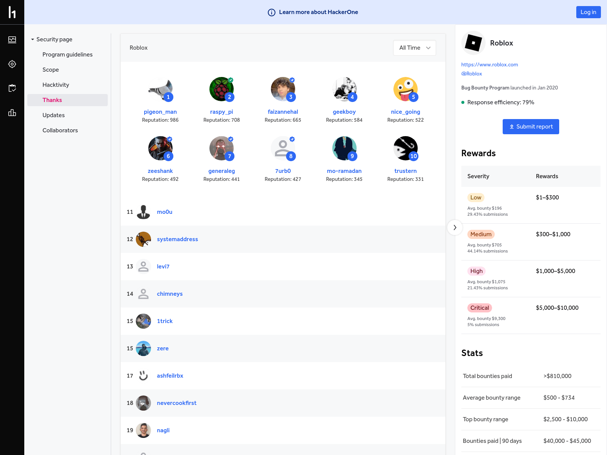Click ashfeilrbx's smiley avatar

(143, 376)
